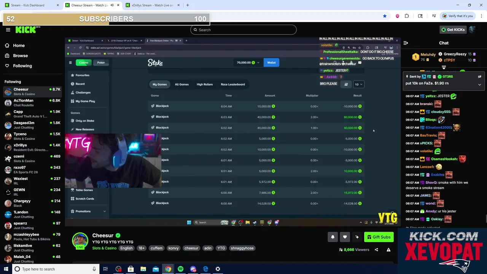The height and width of the screenshot is (274, 487).
Task: Click the cuffem tag
Action: tap(156, 248)
